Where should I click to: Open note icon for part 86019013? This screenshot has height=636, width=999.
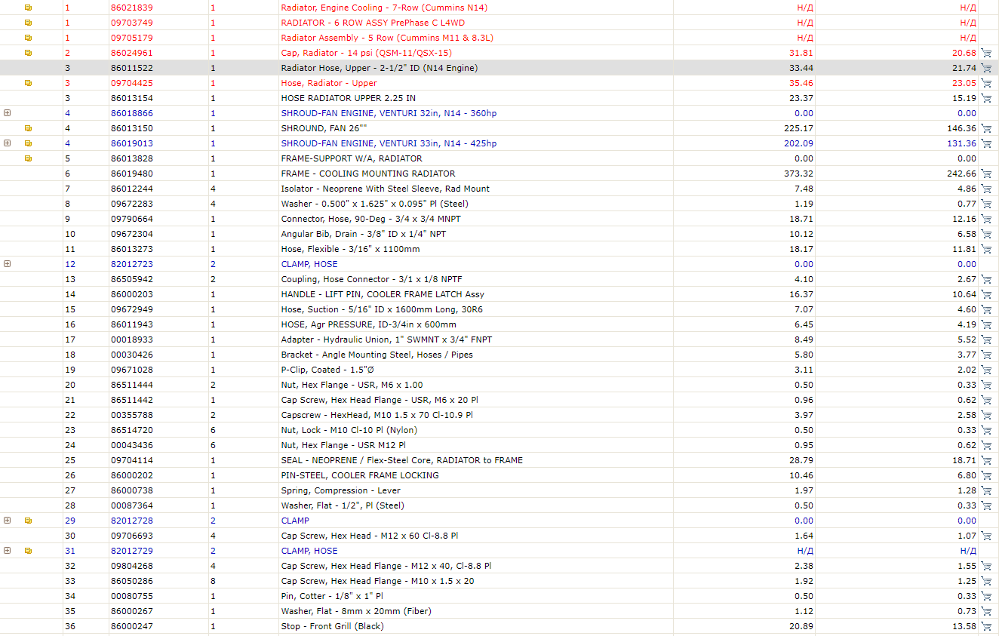coord(29,143)
